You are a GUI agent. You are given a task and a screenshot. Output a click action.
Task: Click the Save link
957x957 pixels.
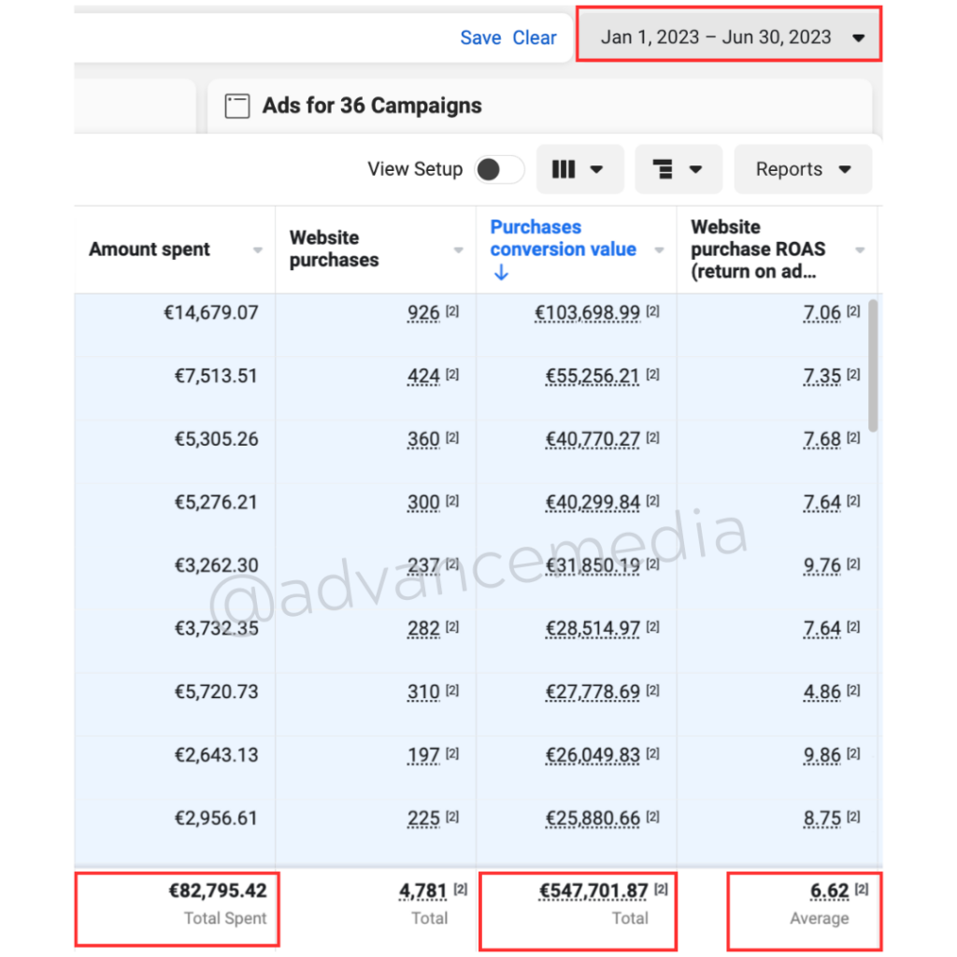tap(480, 38)
